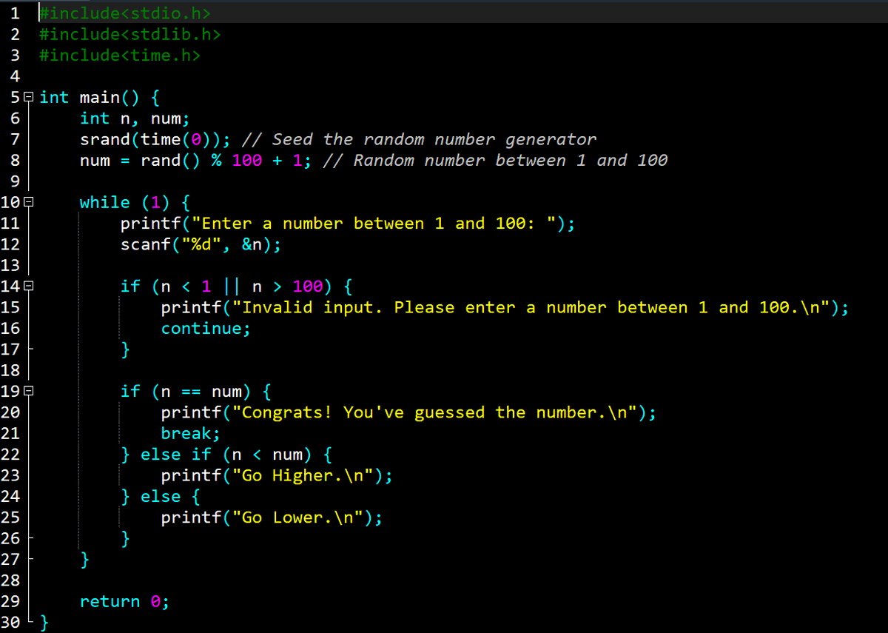The height and width of the screenshot is (633, 888).
Task: Click comment "Random number between 1 and 100"
Action: [510, 160]
